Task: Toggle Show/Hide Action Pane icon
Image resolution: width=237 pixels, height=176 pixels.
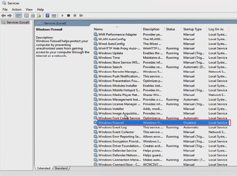Action: (54, 15)
